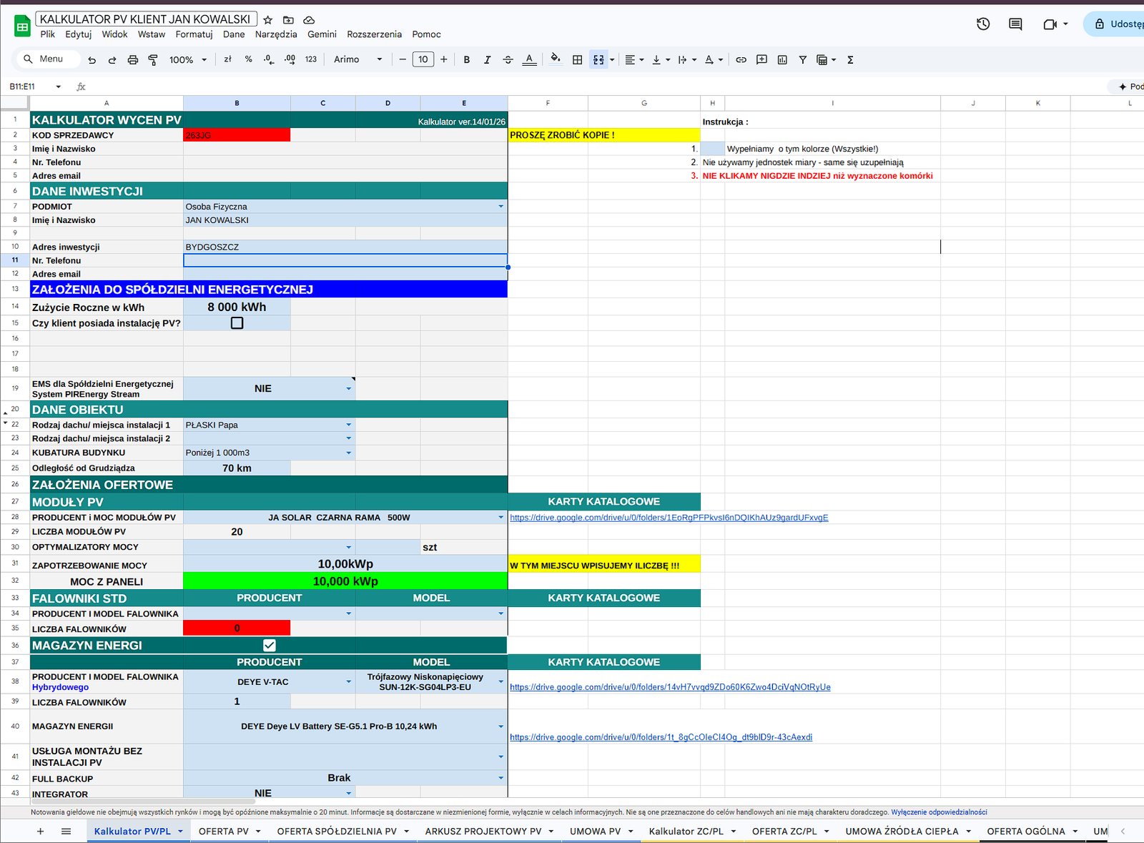Click the 'Wyłączenie odpowiedzialności' link

[939, 812]
